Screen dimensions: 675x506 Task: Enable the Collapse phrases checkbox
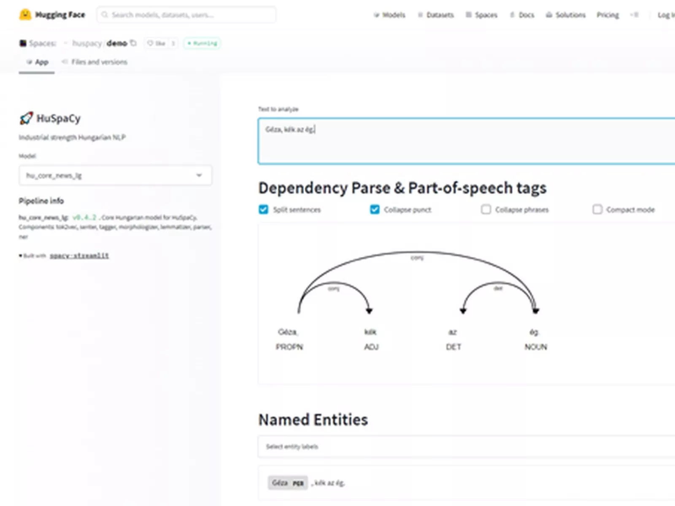(x=486, y=210)
